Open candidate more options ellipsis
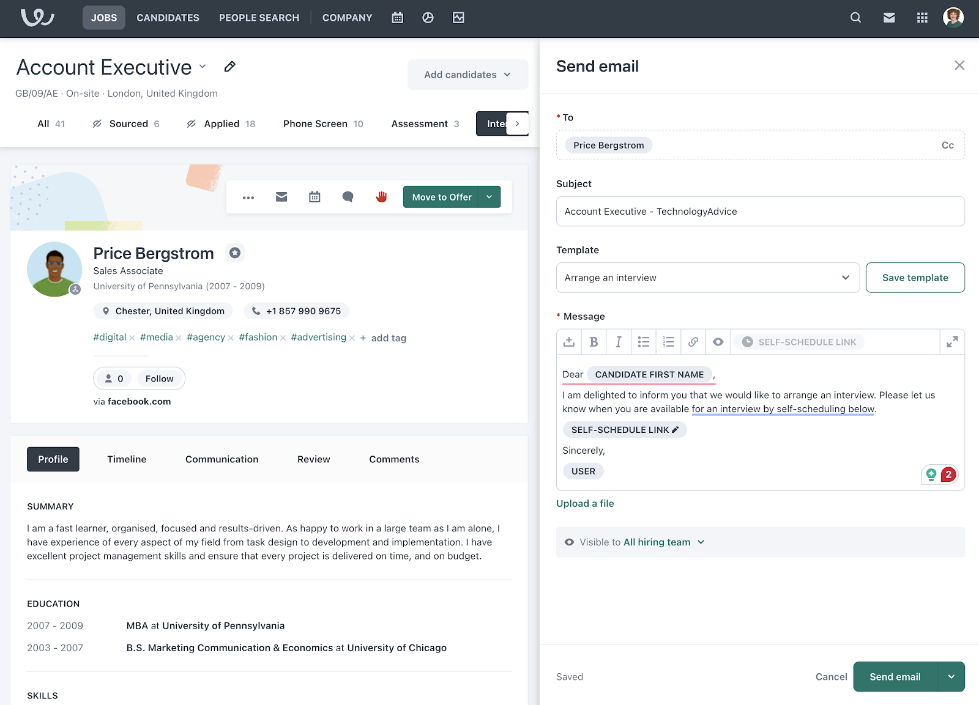The width and height of the screenshot is (979, 705). pyautogui.click(x=248, y=197)
